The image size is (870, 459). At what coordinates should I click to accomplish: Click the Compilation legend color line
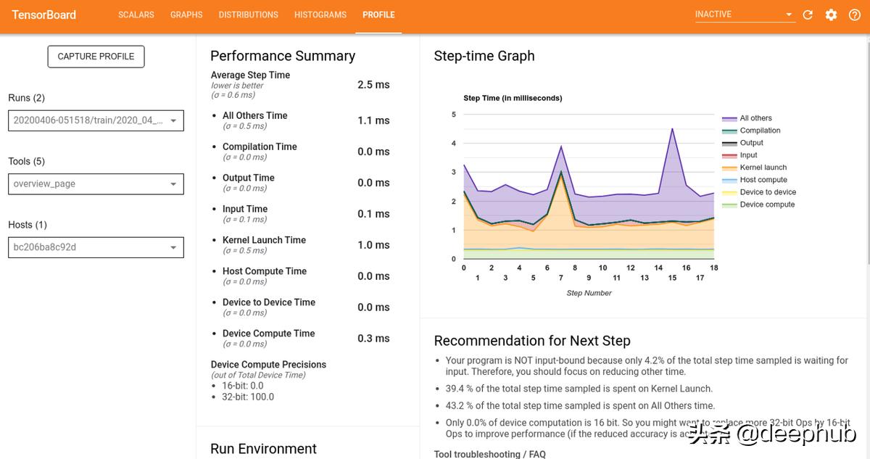[729, 131]
